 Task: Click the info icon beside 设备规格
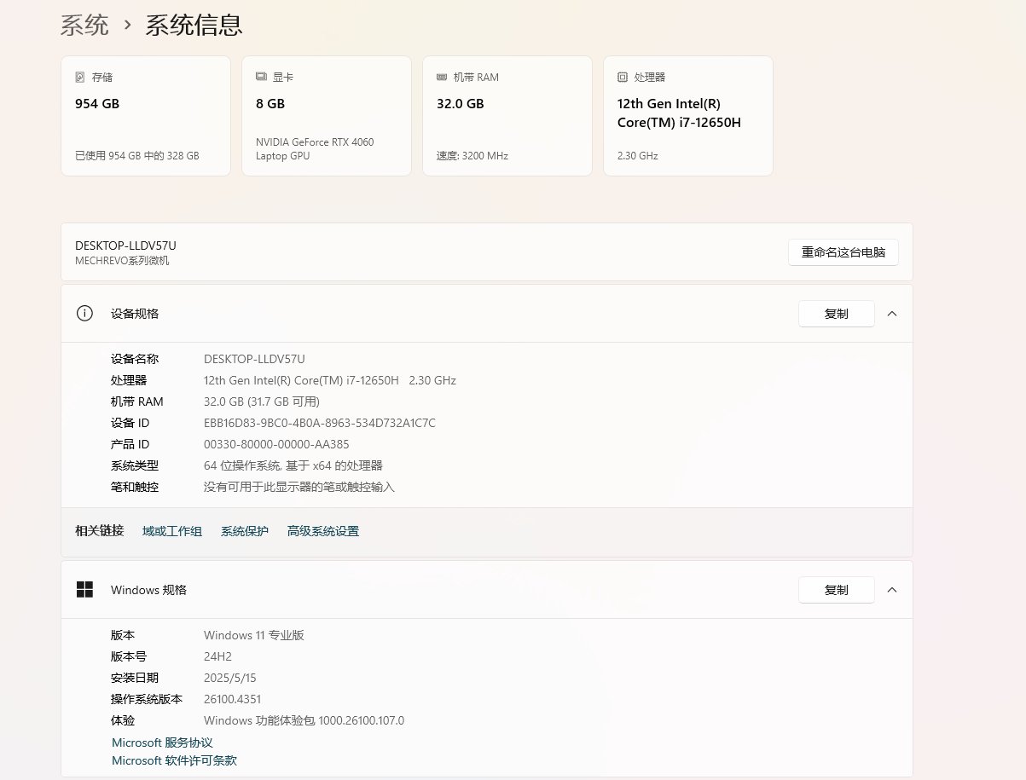(84, 313)
